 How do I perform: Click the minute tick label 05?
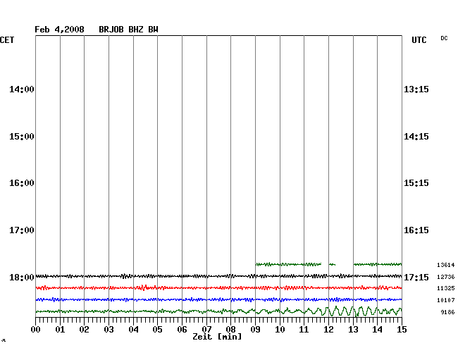(x=157, y=330)
